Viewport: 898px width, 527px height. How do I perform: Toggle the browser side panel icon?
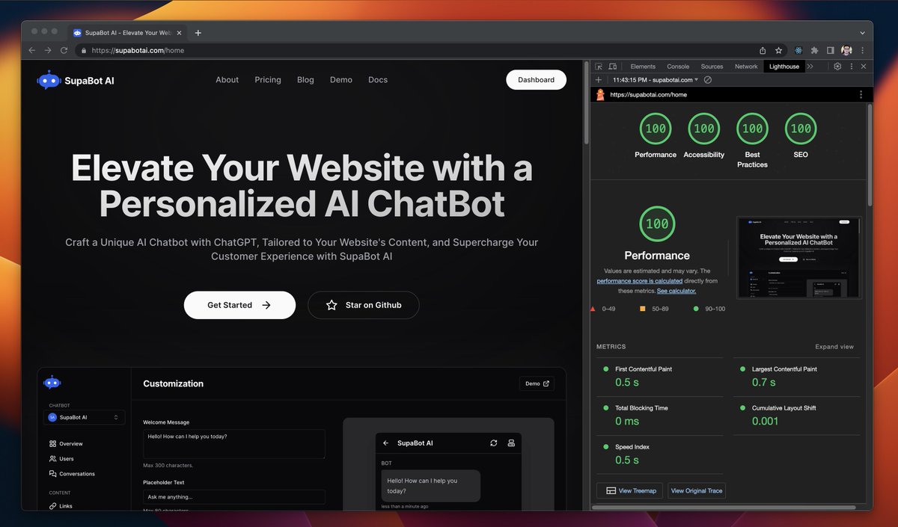coord(830,50)
